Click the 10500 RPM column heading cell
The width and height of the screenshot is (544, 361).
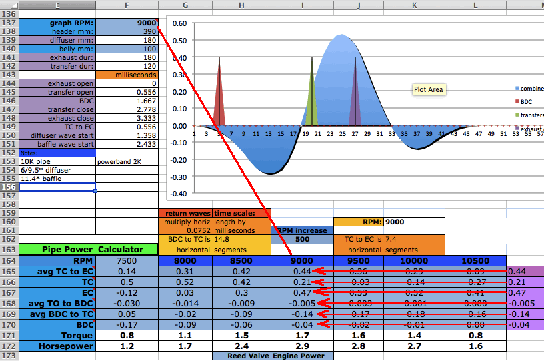[x=475, y=262]
